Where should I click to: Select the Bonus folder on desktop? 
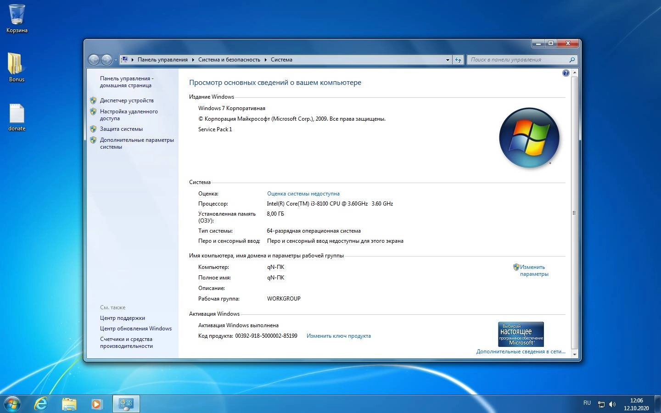tap(17, 67)
